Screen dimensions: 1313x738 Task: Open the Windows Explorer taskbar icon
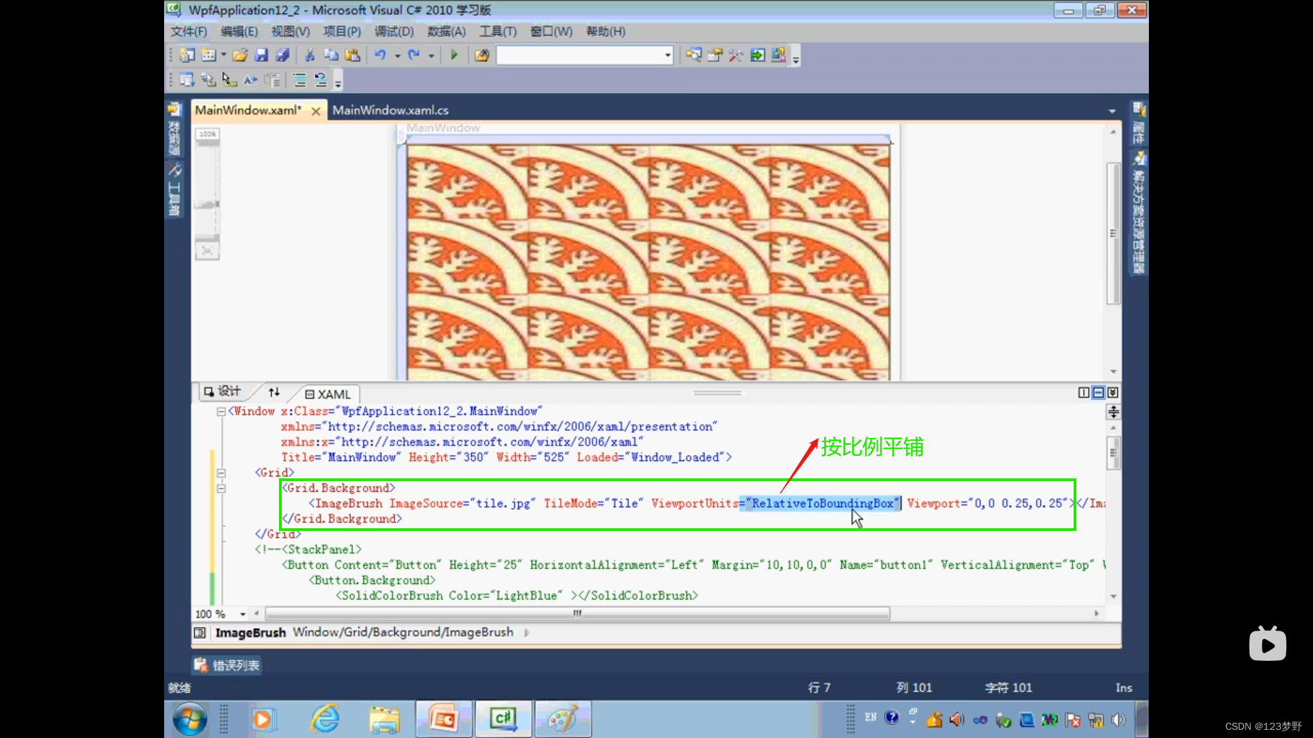coord(384,719)
